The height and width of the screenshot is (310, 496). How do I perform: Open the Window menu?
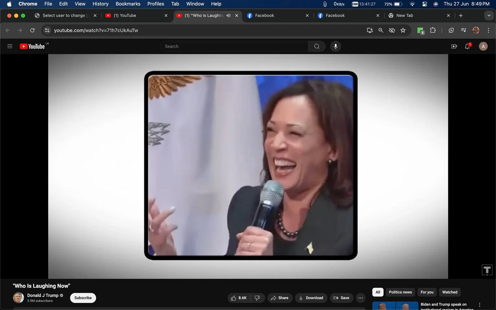pyautogui.click(x=195, y=4)
